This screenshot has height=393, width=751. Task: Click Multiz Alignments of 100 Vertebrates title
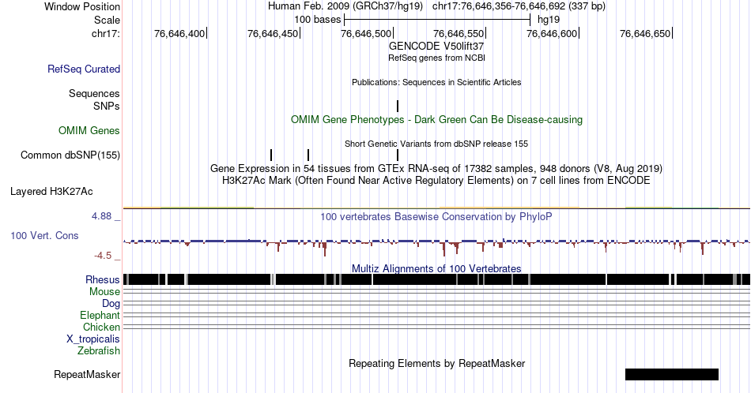(x=436, y=268)
